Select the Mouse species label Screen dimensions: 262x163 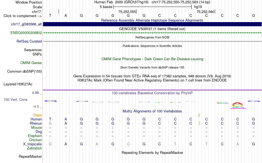[x=37, y=128]
